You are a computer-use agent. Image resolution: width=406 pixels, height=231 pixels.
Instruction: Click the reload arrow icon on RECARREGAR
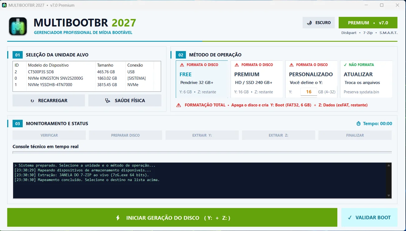click(32, 101)
